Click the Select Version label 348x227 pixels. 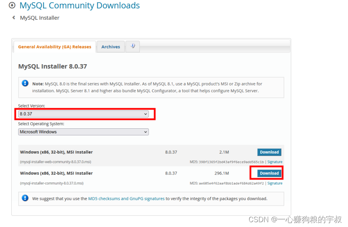(31, 105)
